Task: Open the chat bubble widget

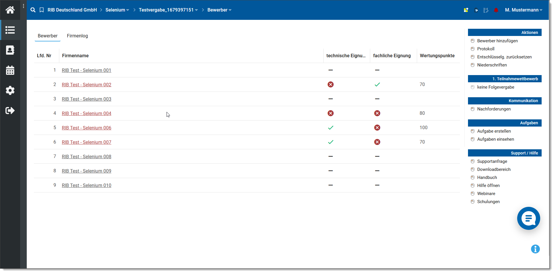Action: tap(528, 218)
